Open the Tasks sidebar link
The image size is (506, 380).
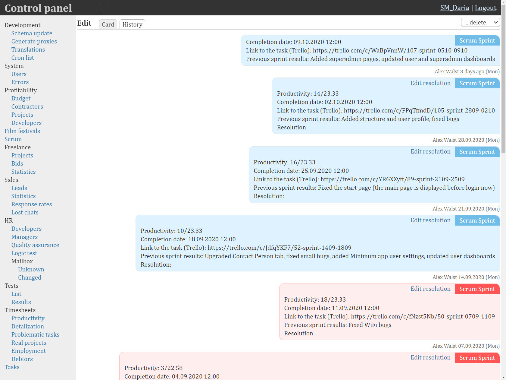pyautogui.click(x=12, y=367)
